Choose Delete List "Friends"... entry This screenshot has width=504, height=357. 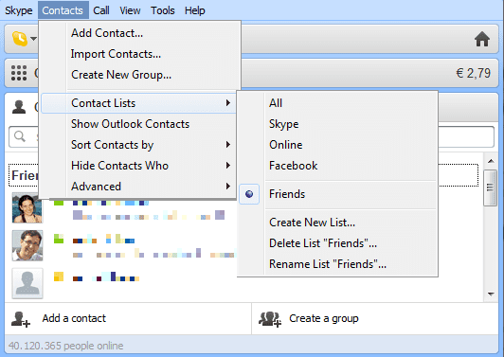click(x=337, y=243)
